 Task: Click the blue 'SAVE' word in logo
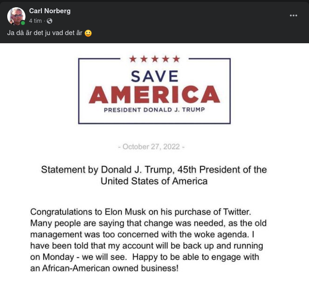154,76
